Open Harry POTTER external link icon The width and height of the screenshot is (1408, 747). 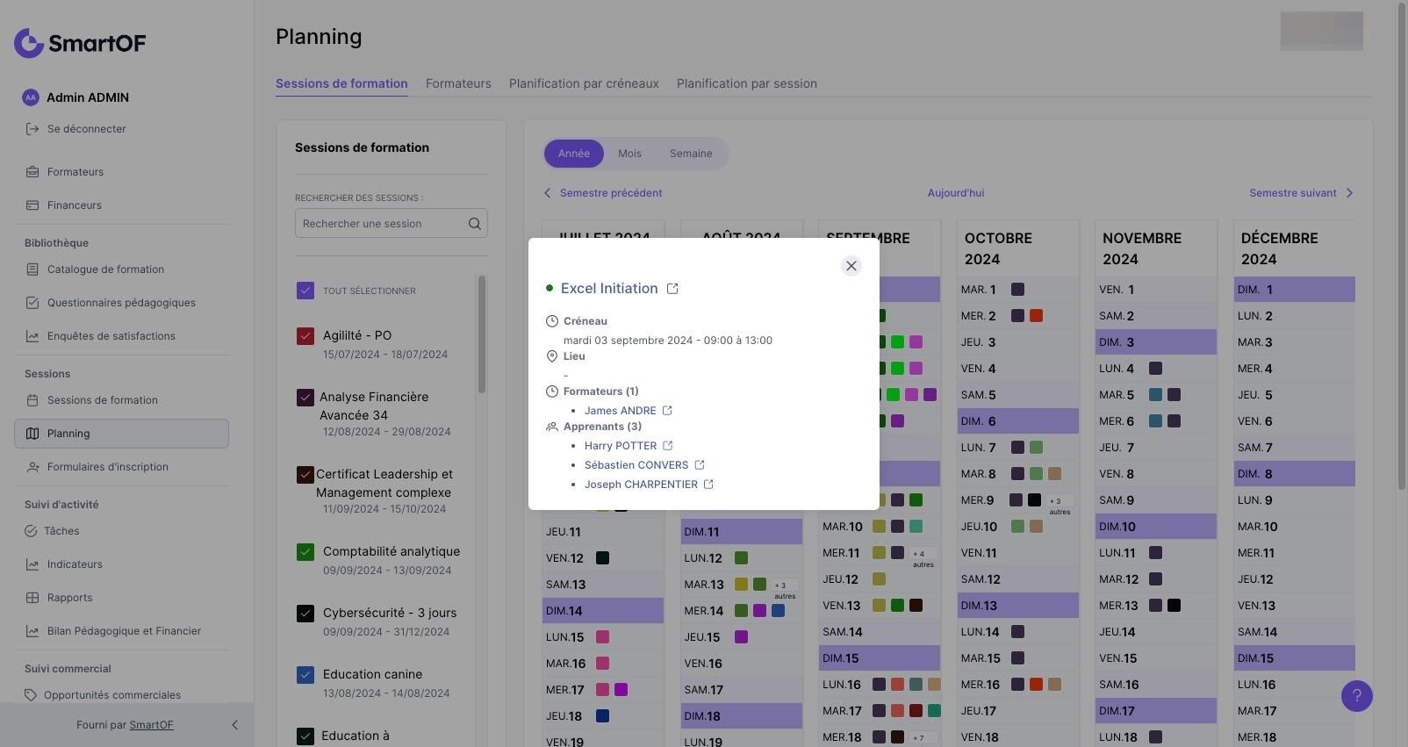pyautogui.click(x=667, y=446)
